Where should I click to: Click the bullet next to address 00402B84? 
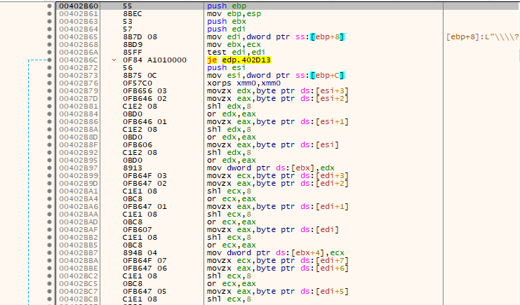49,114
